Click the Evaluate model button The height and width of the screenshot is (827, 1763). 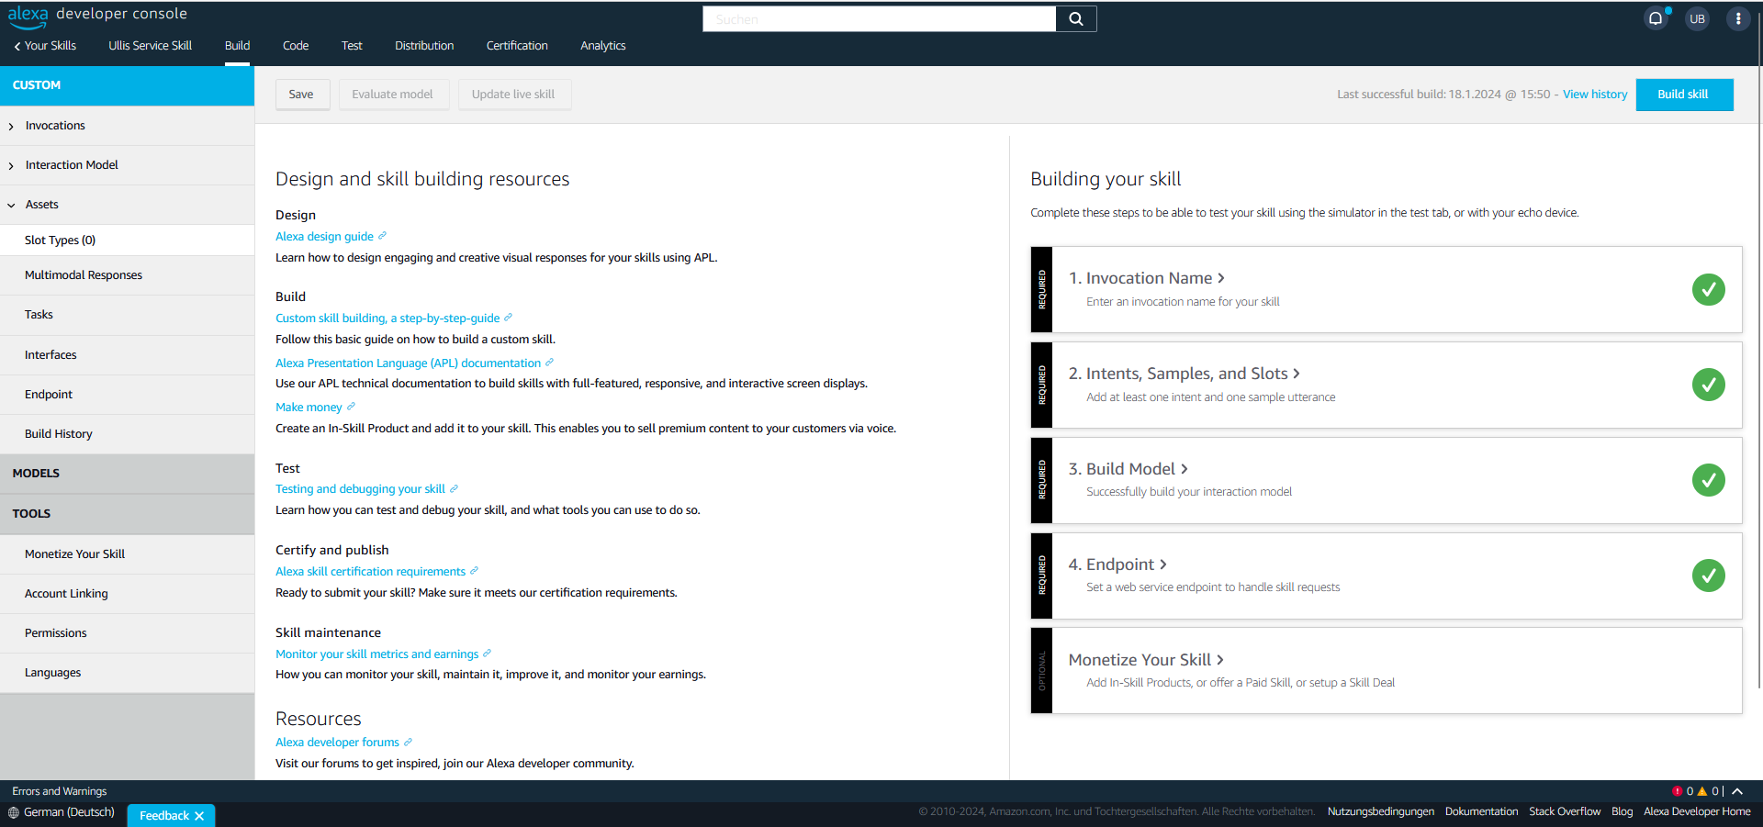(x=393, y=95)
